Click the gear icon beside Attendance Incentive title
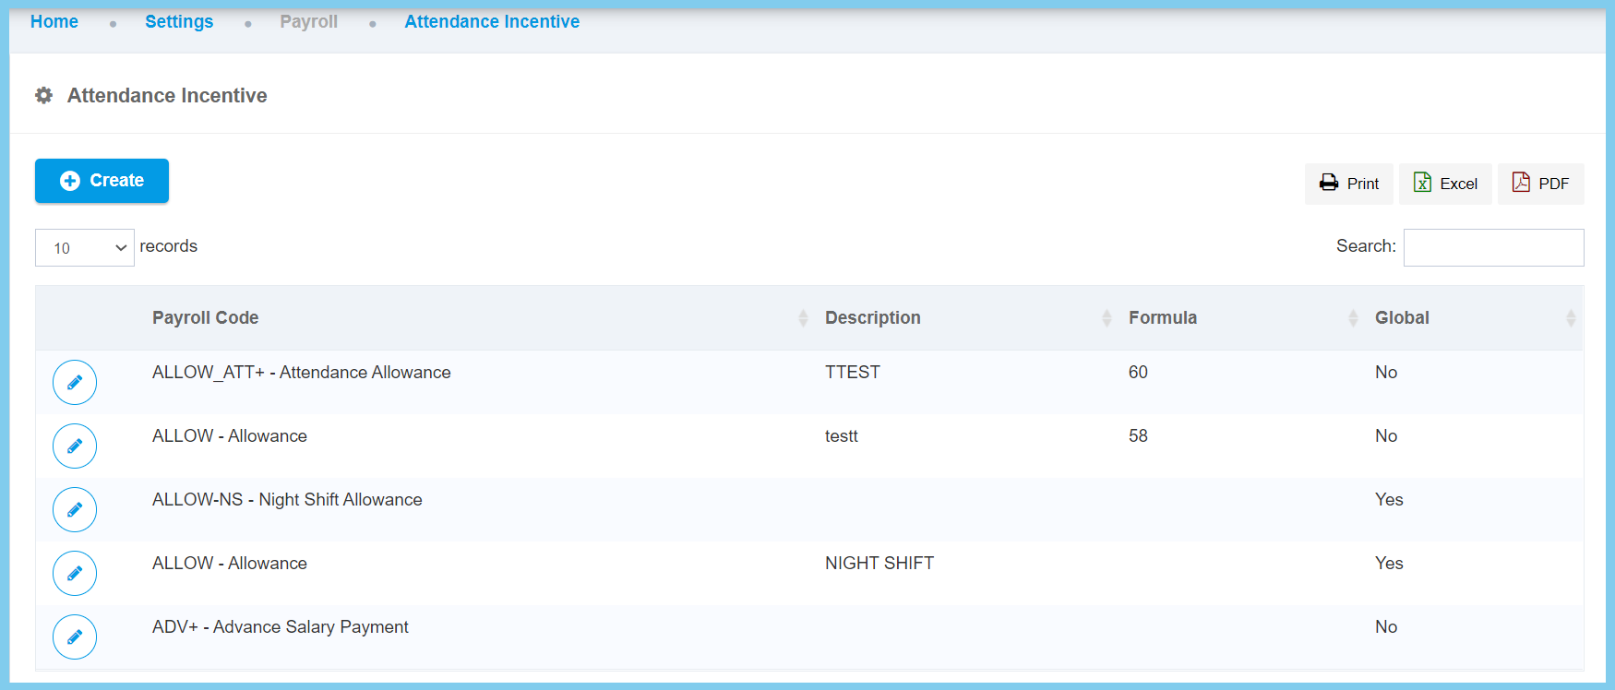This screenshot has height=690, width=1615. (x=43, y=96)
